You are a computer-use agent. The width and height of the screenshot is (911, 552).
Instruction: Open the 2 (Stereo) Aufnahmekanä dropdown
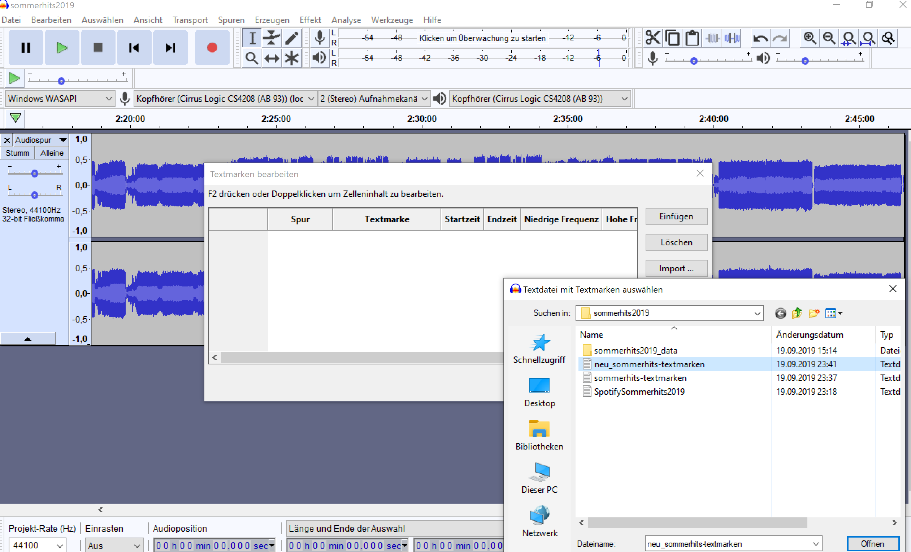pos(374,98)
